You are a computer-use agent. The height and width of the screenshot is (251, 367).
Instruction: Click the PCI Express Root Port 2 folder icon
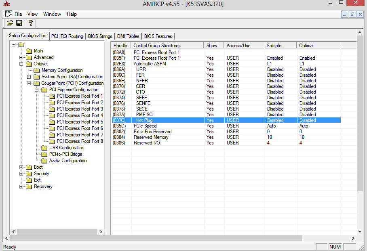[52, 102]
